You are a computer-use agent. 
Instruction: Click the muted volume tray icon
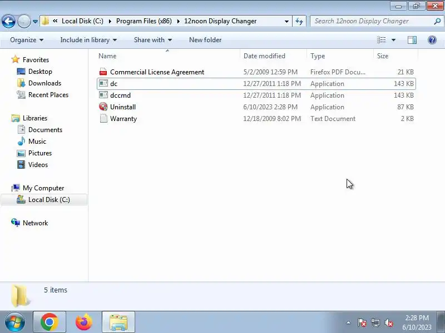click(x=388, y=322)
